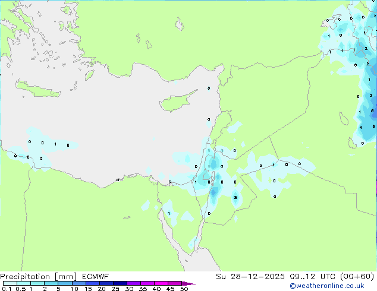This screenshot has width=377, height=291.
Task: Pick the 10–15 mm legend color swatch
Action: pyautogui.click(x=78, y=283)
